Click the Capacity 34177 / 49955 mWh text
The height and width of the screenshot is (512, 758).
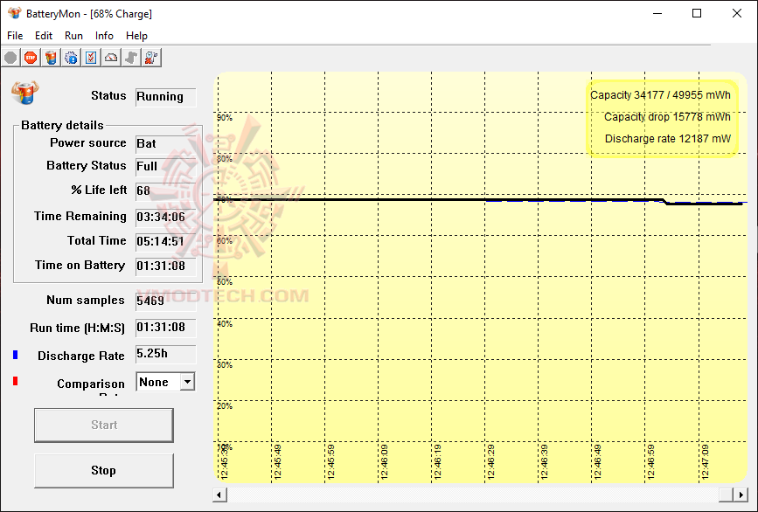[660, 95]
